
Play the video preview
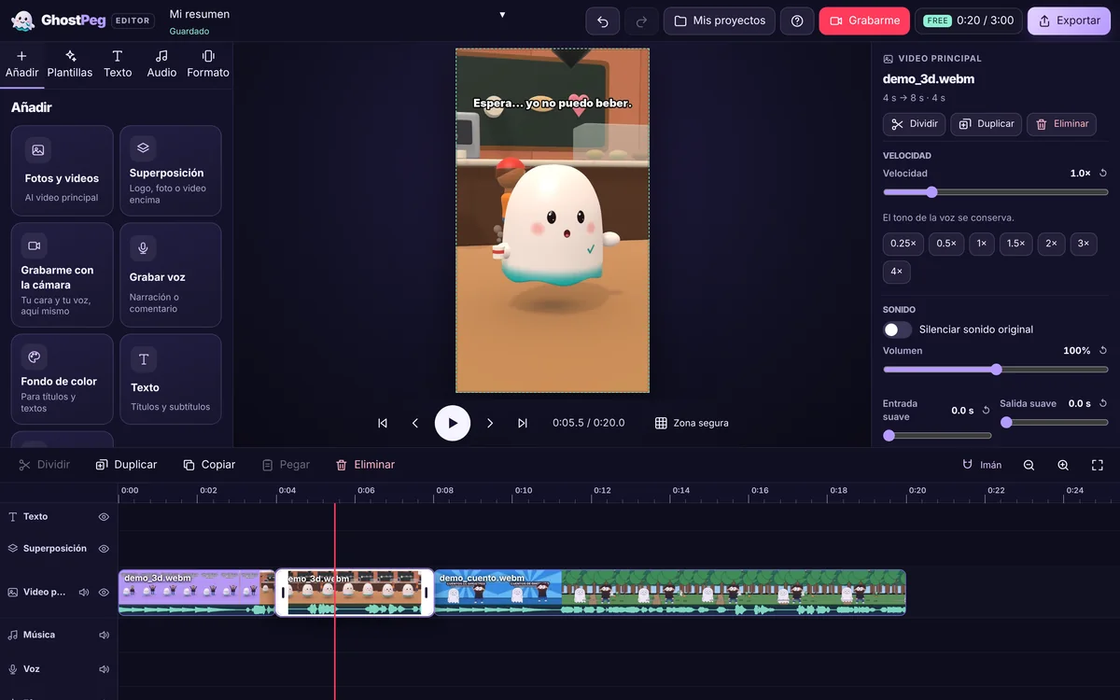tap(453, 423)
